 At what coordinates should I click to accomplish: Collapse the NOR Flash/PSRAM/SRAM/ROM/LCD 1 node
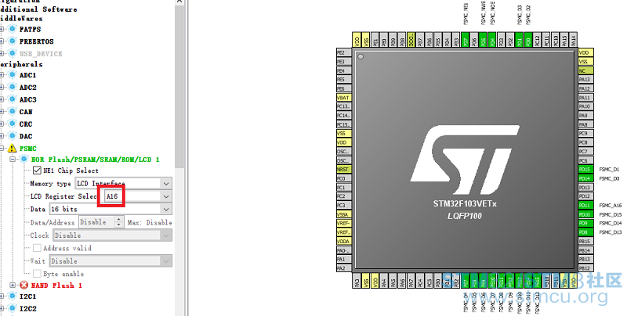coord(13,160)
